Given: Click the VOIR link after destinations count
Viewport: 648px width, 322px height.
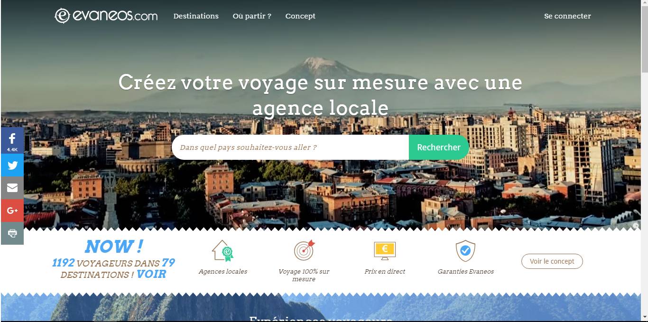Looking at the screenshot, I should tap(151, 274).
